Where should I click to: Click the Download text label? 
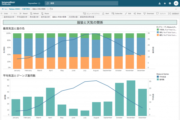click(x=150, y=13)
